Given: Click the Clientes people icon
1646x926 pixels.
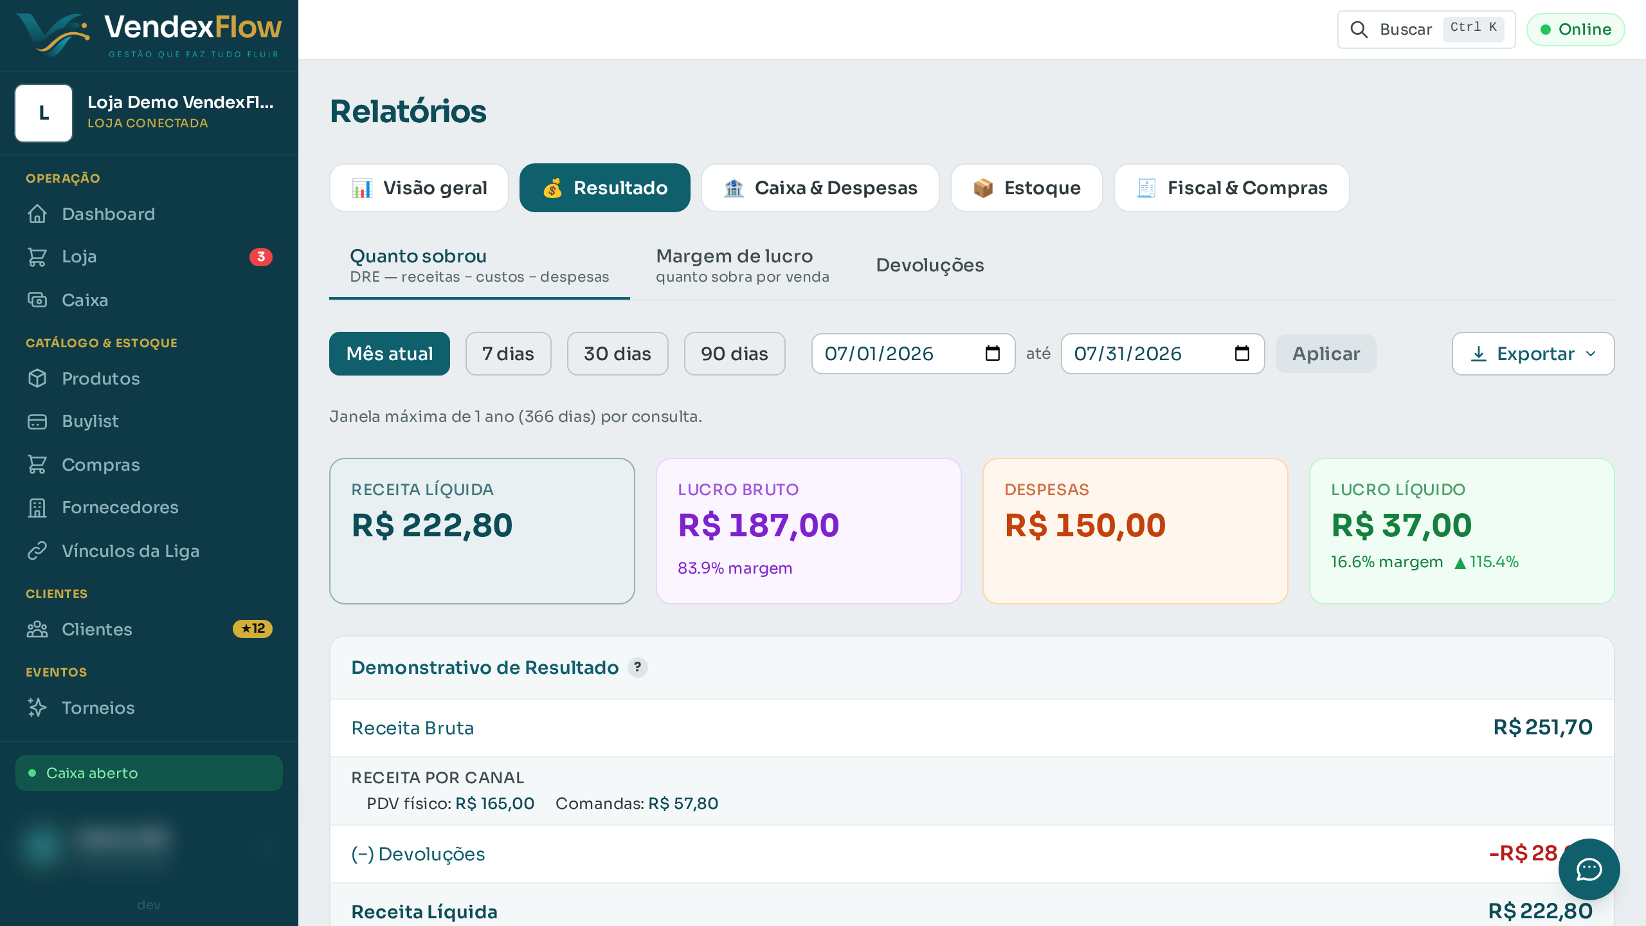Looking at the screenshot, I should click(x=37, y=630).
